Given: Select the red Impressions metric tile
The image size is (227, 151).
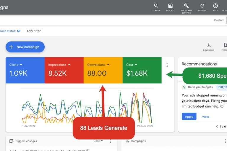Looking at the screenshot, I should tap(64, 70).
